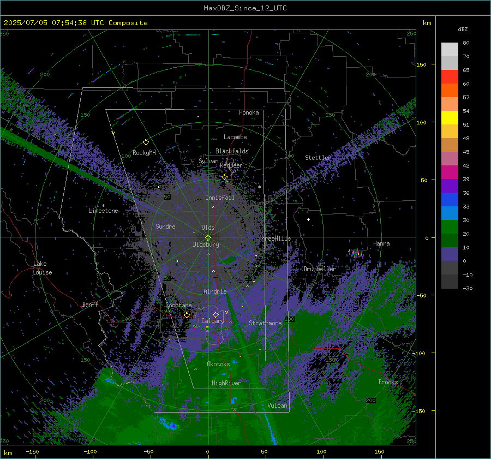Click the legend value -30 at bottom of scale

pyautogui.click(x=468, y=288)
